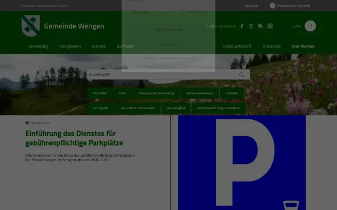Open the Dienste menu
The height and width of the screenshot is (210, 337).
coord(99,46)
